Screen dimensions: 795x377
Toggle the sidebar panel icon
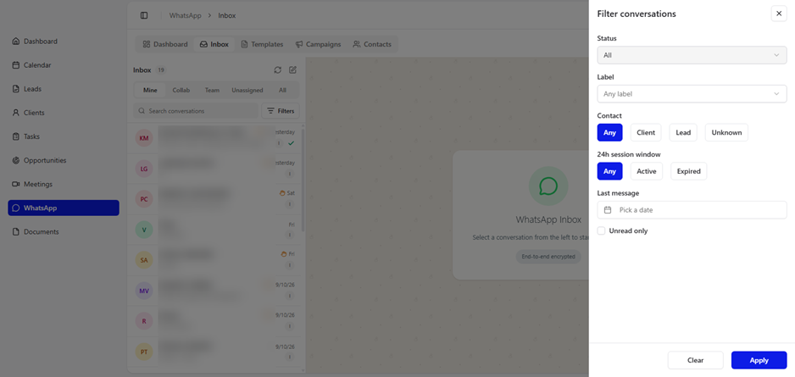[144, 15]
